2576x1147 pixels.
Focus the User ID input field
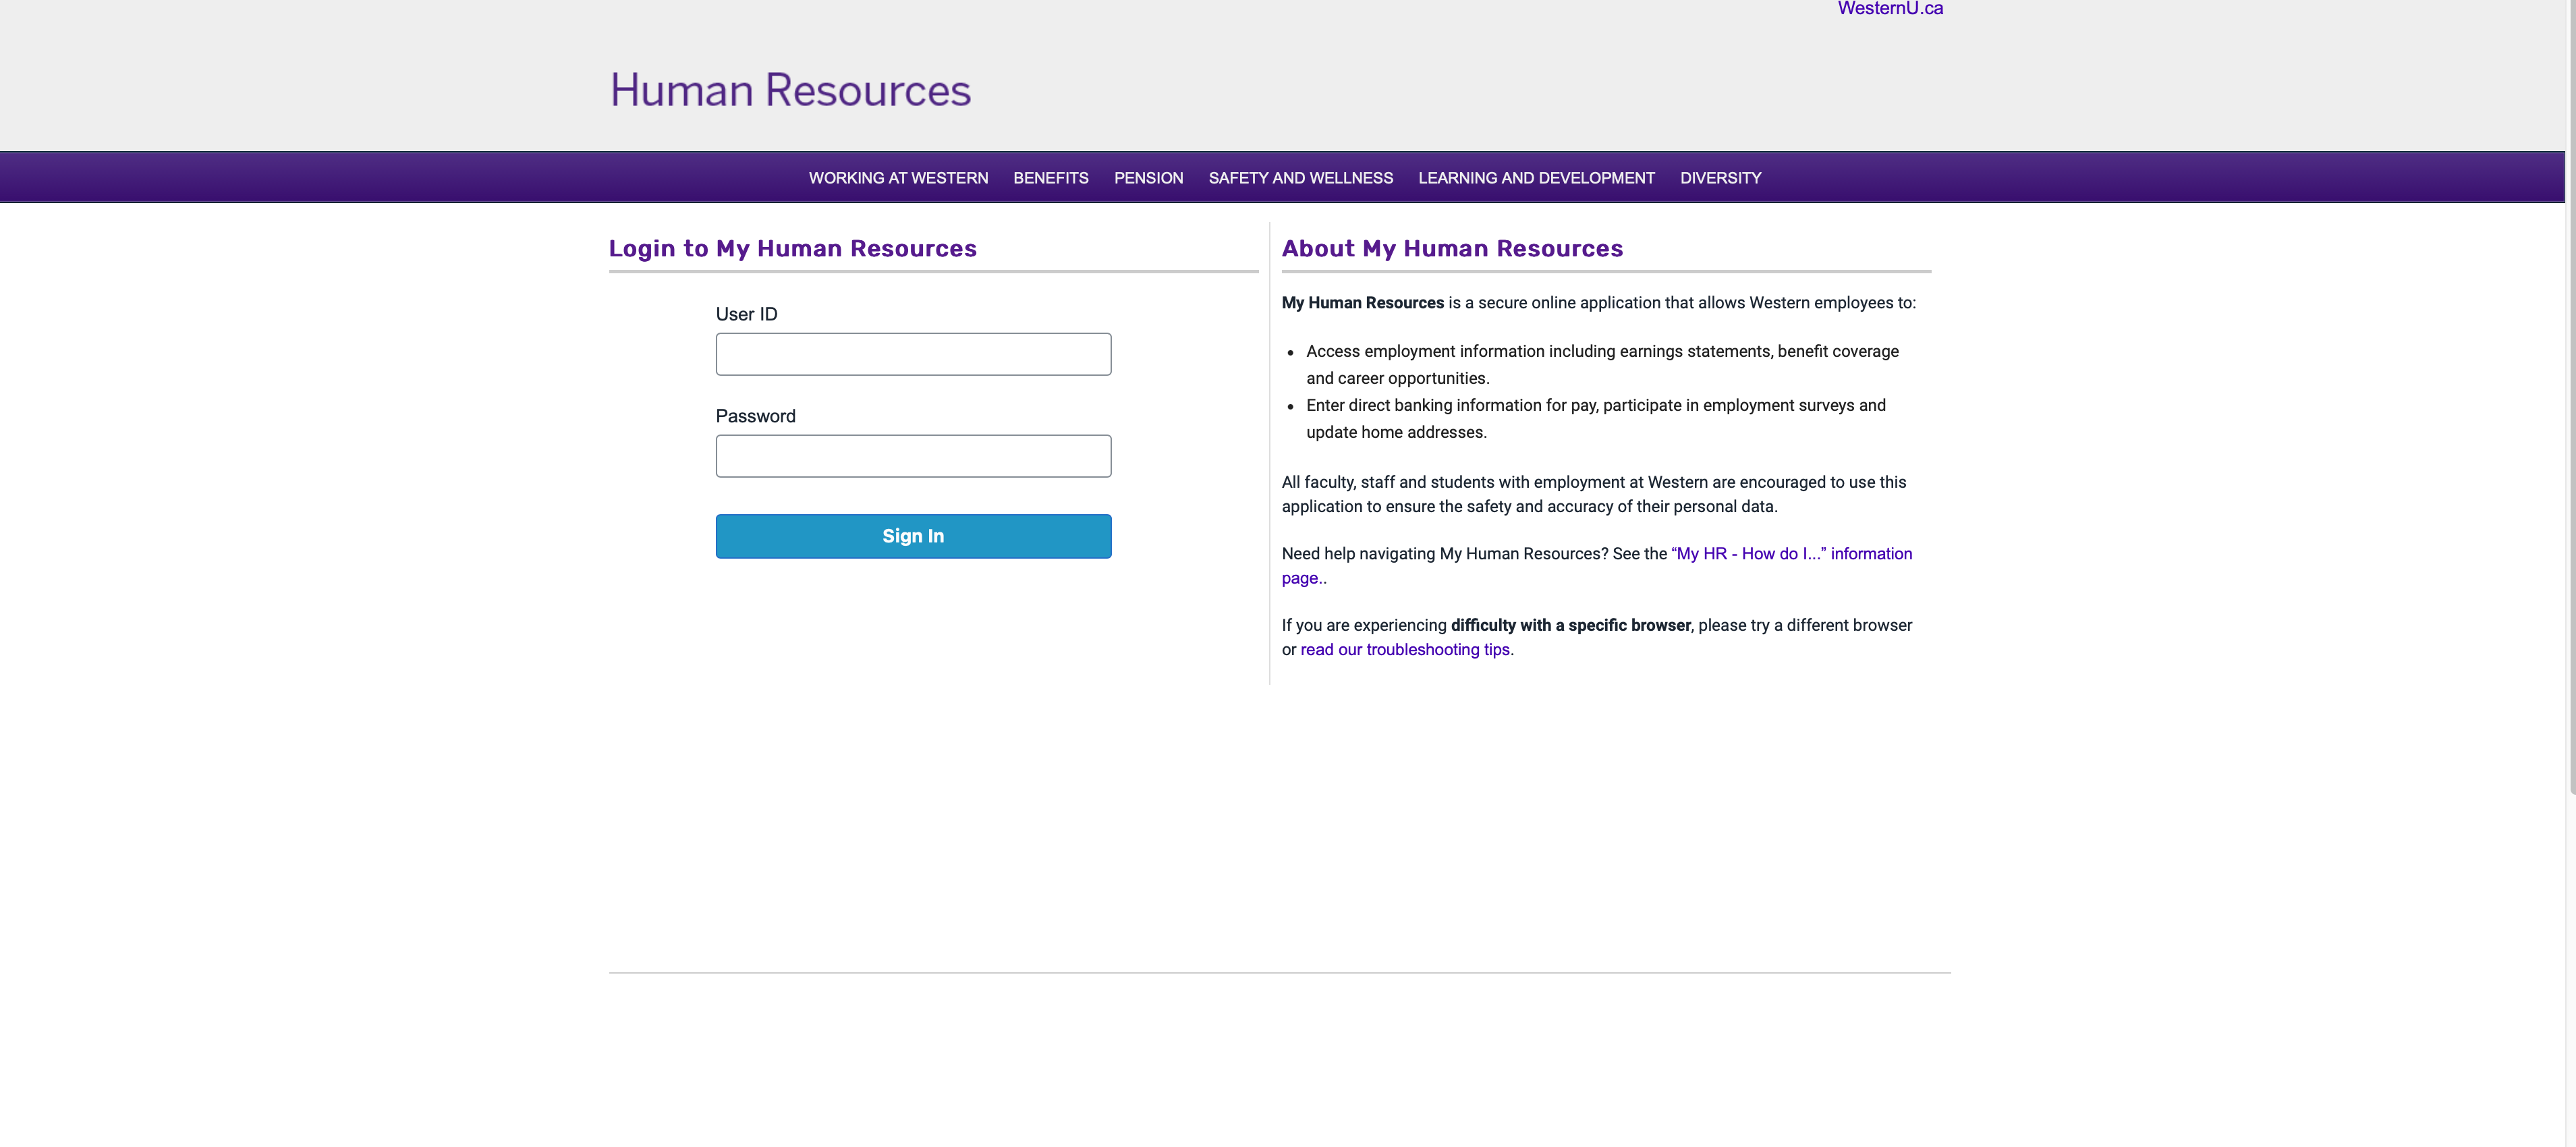click(913, 354)
